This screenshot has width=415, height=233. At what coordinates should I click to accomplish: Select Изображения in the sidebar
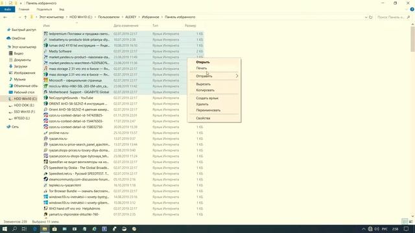point(25,73)
